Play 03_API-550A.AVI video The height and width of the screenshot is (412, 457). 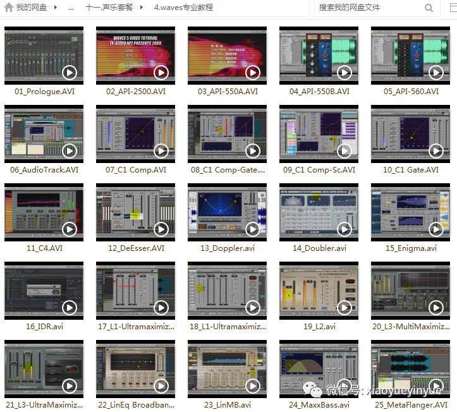[253, 73]
